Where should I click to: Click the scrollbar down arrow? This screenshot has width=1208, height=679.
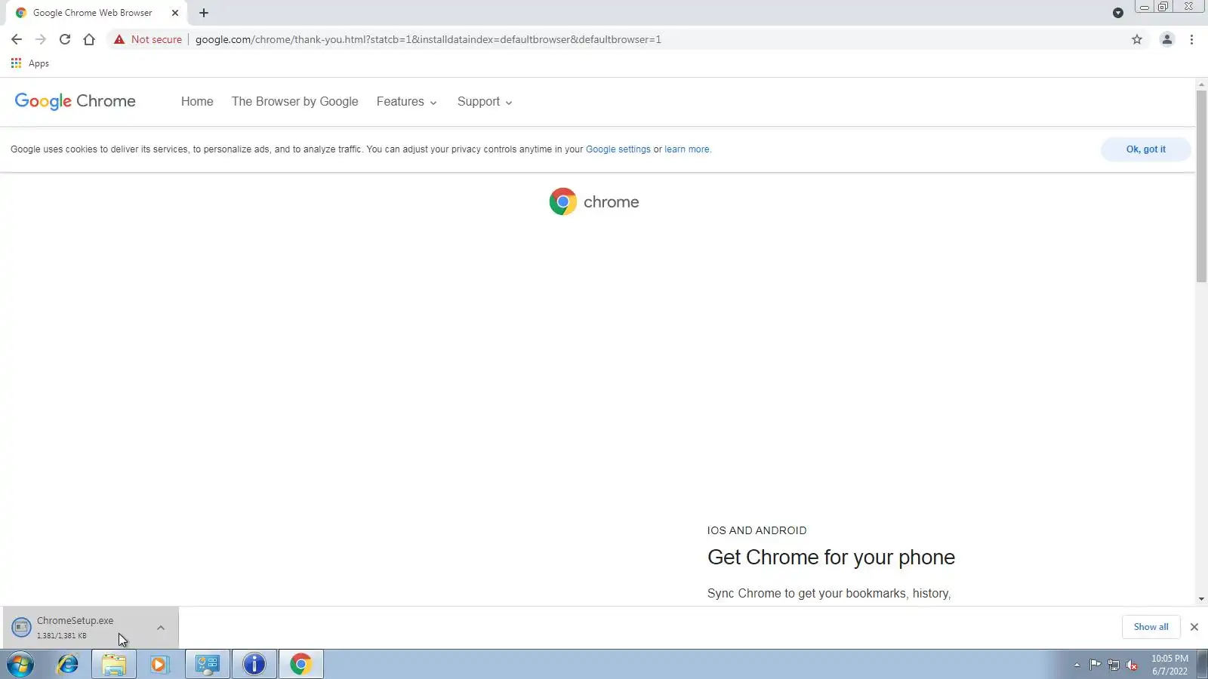[1201, 600]
